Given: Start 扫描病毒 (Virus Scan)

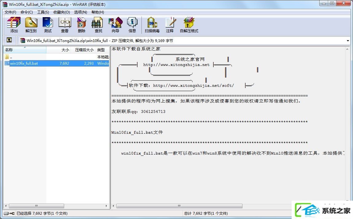Looking at the screenshot, I should click(152, 25).
